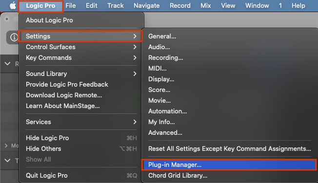
Task: Choose Quit Logic Pro
Action: [x=81, y=176]
